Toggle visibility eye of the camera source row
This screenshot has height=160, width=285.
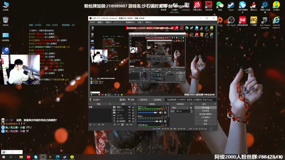point(129,107)
